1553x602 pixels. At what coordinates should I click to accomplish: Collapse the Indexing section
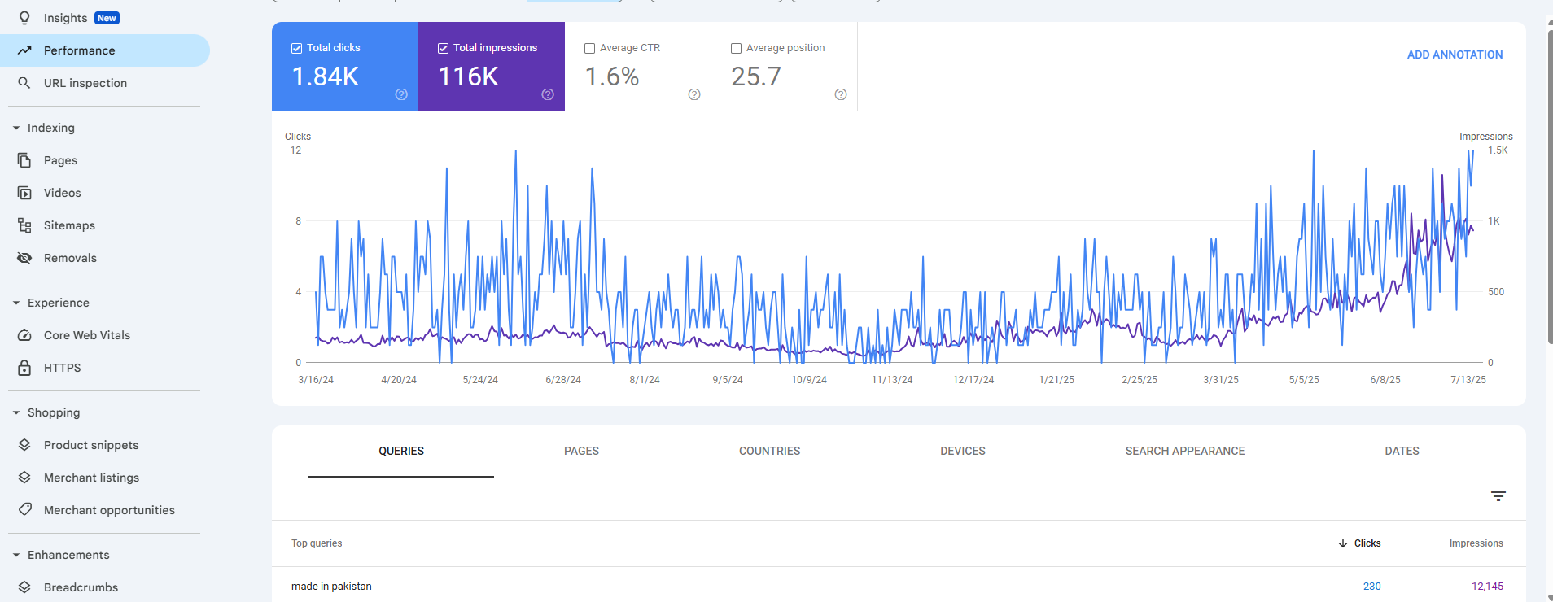(16, 128)
